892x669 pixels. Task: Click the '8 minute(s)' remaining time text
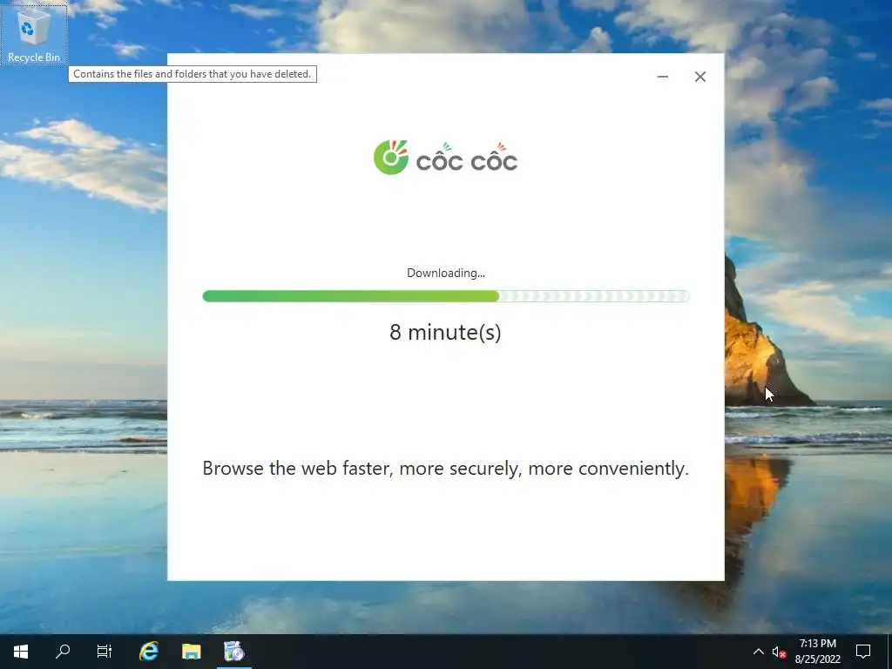click(x=445, y=332)
